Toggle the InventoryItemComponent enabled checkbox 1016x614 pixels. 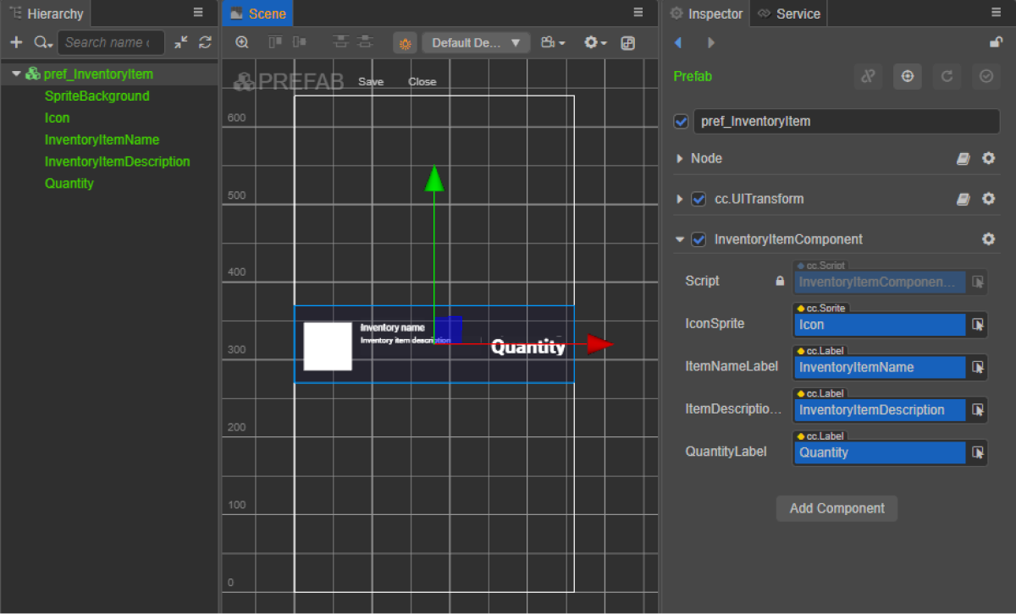pyautogui.click(x=698, y=239)
